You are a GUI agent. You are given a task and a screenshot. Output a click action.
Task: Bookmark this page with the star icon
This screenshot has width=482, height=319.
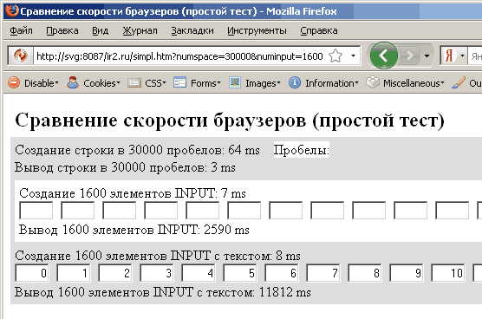coord(335,56)
